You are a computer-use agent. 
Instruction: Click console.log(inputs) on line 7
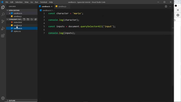point(62,33)
